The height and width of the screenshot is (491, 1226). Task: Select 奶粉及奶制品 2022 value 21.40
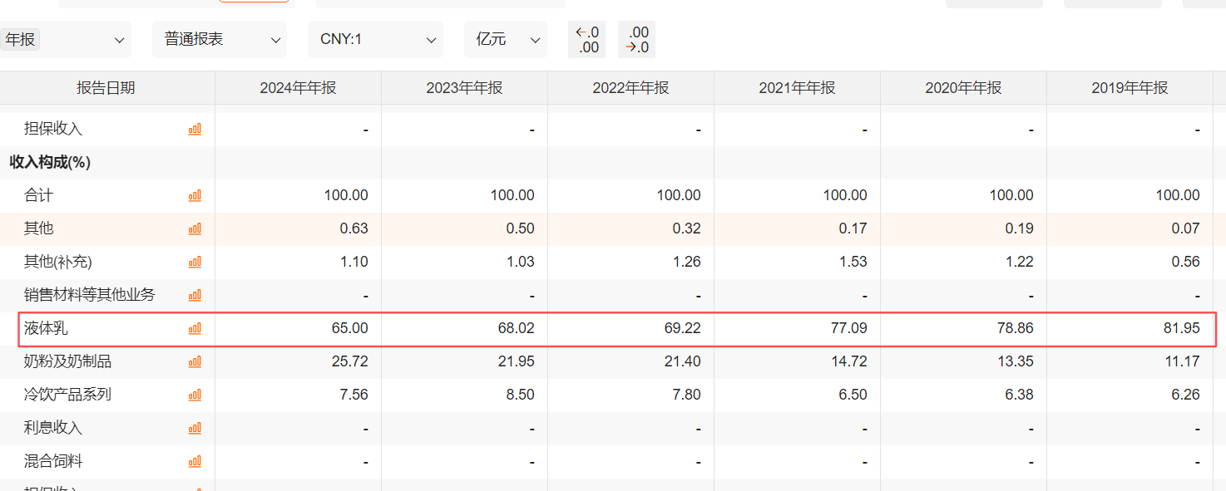[682, 361]
